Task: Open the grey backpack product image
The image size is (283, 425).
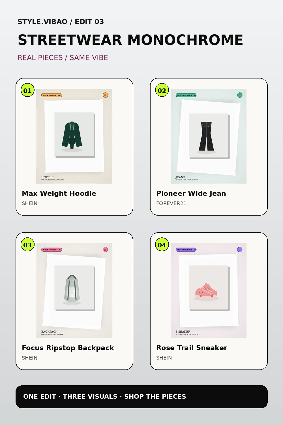Action: [74, 290]
